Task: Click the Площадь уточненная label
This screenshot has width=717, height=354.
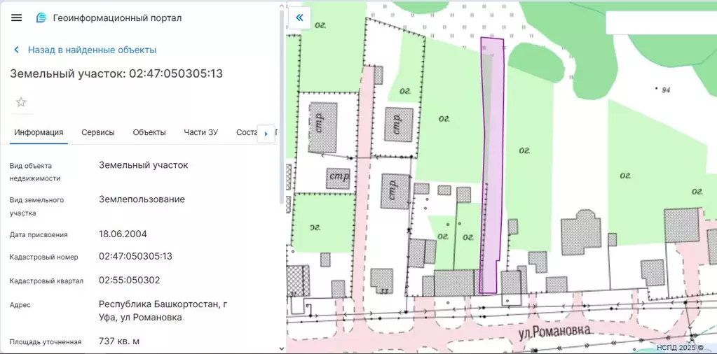Action: pyautogui.click(x=46, y=341)
